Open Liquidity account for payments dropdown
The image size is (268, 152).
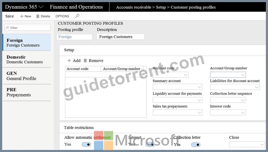(x=177, y=100)
